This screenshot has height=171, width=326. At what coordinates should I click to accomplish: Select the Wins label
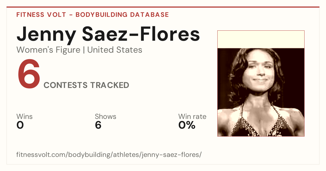pyautogui.click(x=24, y=116)
